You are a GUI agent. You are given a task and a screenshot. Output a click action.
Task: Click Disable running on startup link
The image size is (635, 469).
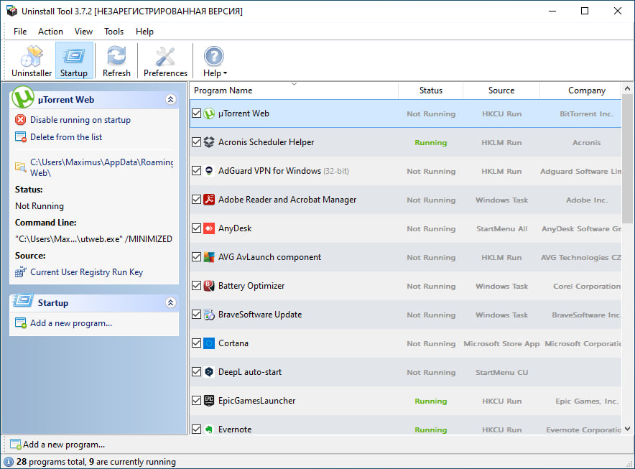tap(80, 120)
